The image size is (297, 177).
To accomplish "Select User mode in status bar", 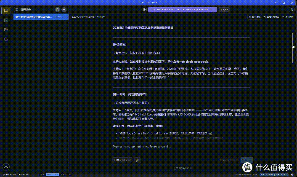I will point(42,175).
